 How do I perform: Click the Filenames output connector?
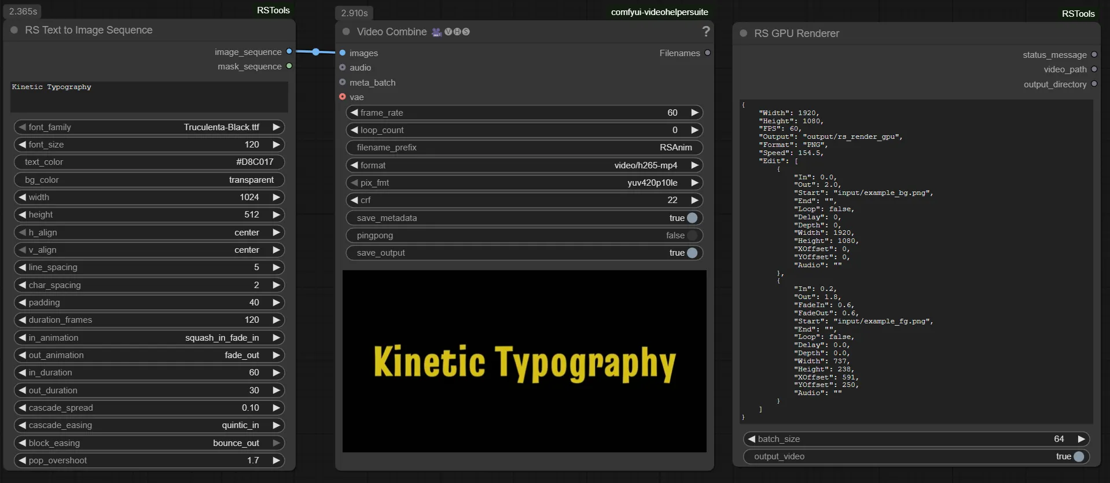[707, 53]
